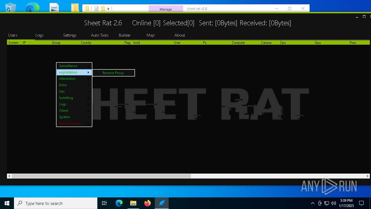Expand the Logs entry in the context menu

coord(74,104)
